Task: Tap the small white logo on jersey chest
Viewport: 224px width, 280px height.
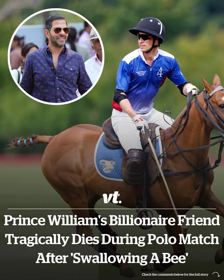Action: coord(140,73)
